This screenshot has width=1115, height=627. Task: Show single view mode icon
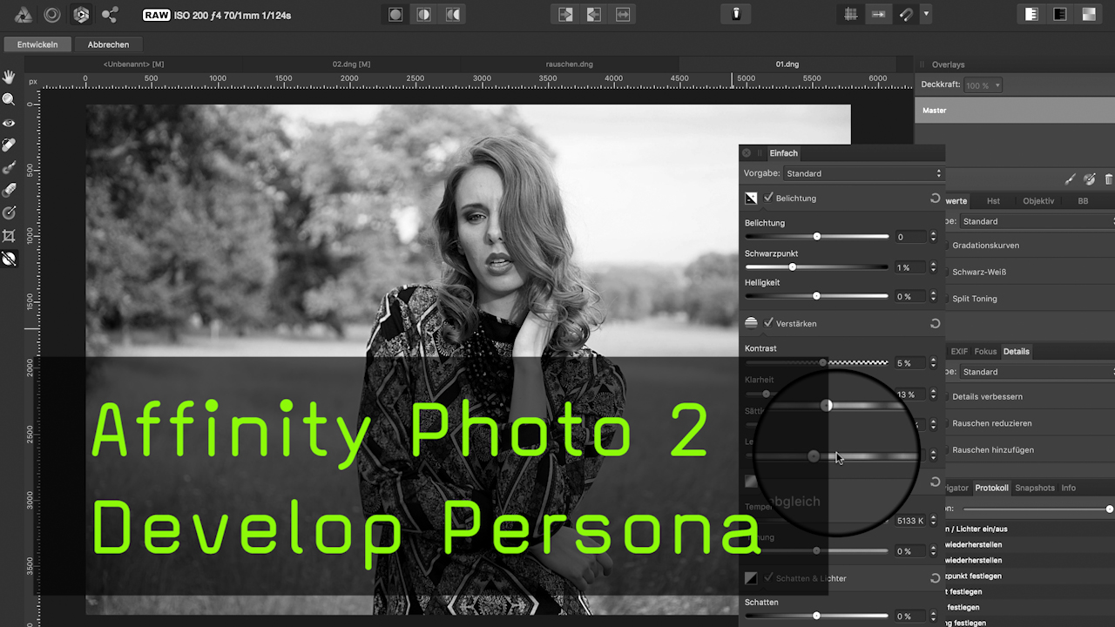(x=395, y=15)
